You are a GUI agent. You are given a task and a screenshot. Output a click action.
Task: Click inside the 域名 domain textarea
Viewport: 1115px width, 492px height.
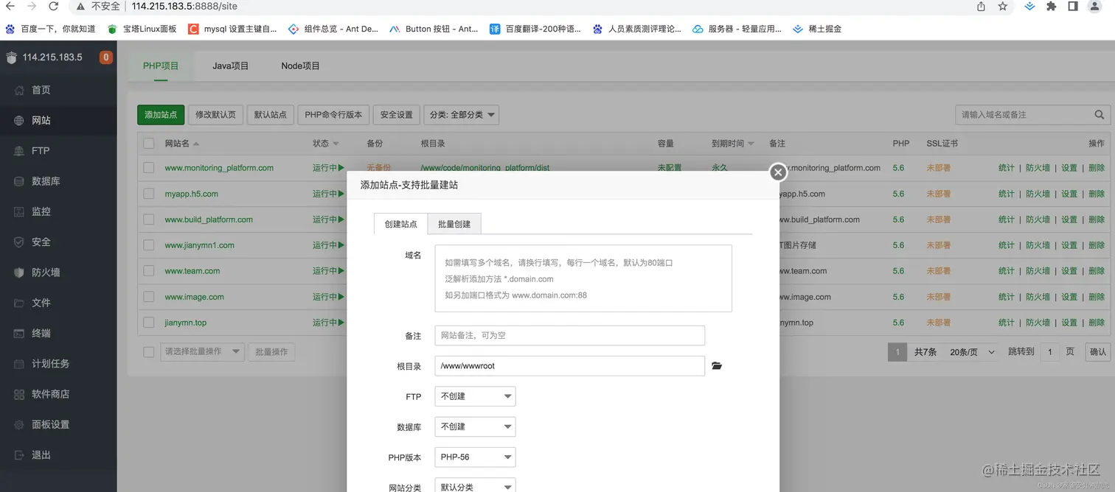(x=583, y=278)
